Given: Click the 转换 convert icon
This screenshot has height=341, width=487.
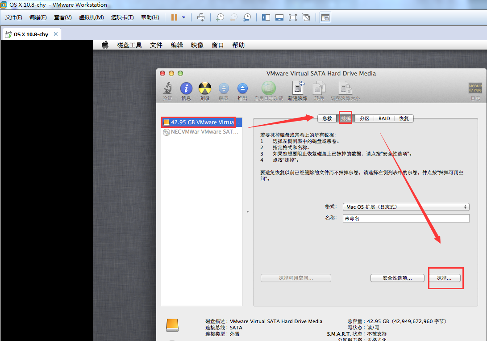Looking at the screenshot, I should click(x=319, y=91).
